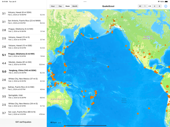Filter earthquakes to magnitude 2.5 and above
The height and width of the screenshot is (127, 170).
click(150, 6)
